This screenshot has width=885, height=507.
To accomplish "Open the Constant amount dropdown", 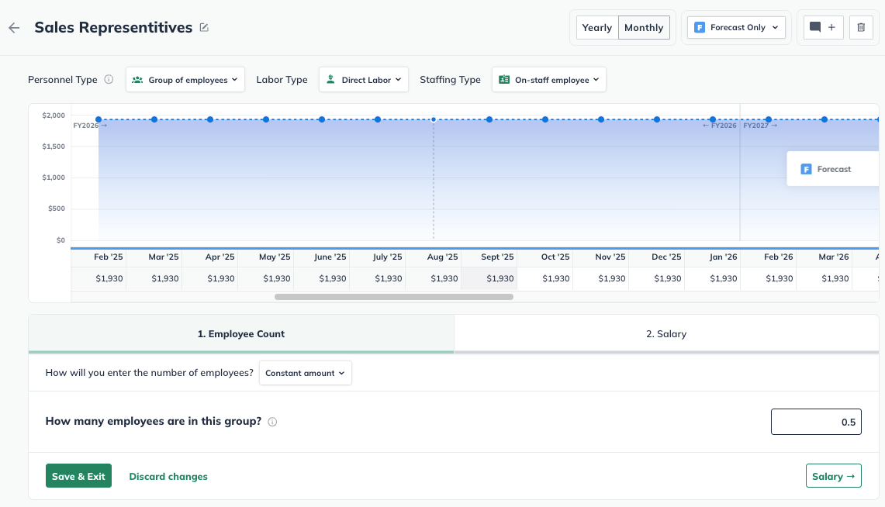I will [305, 373].
